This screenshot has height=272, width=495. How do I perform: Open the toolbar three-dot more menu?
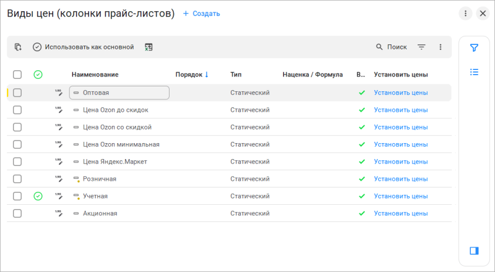click(x=441, y=47)
